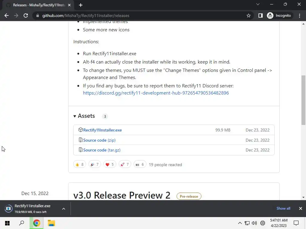This screenshot has width=306, height=229.
Task: Select the Releases MishaTy/Rectify11Installer tab
Action: (38, 5)
